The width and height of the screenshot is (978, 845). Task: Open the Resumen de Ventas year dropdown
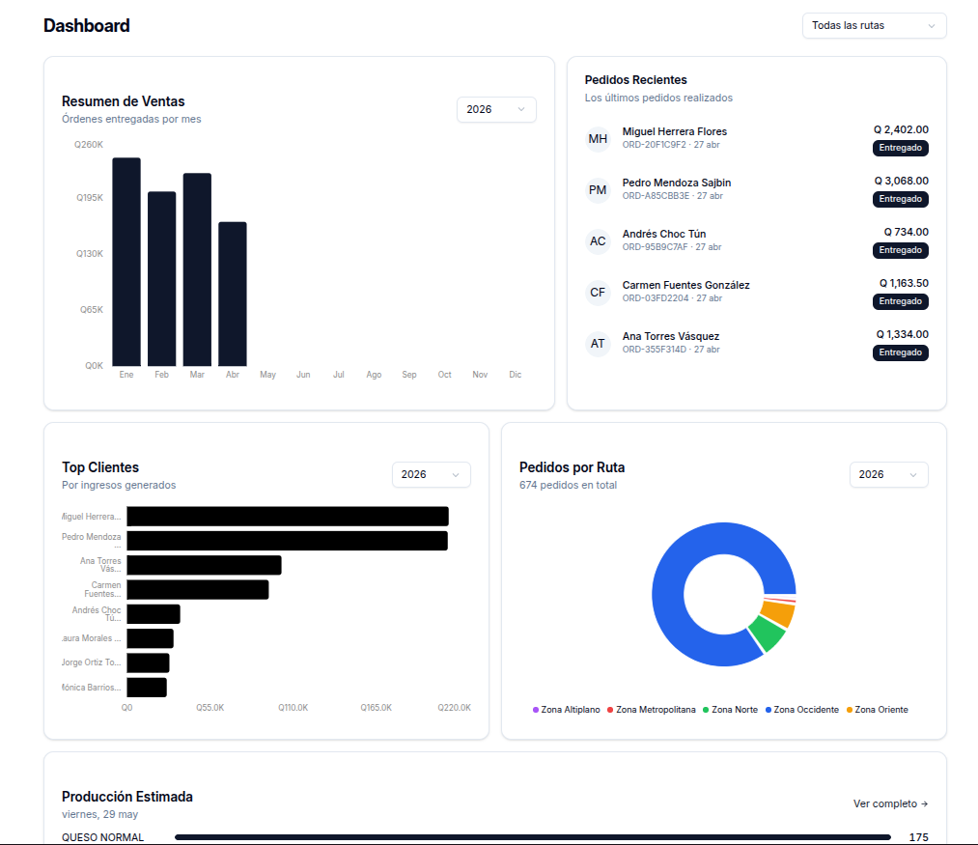point(496,109)
